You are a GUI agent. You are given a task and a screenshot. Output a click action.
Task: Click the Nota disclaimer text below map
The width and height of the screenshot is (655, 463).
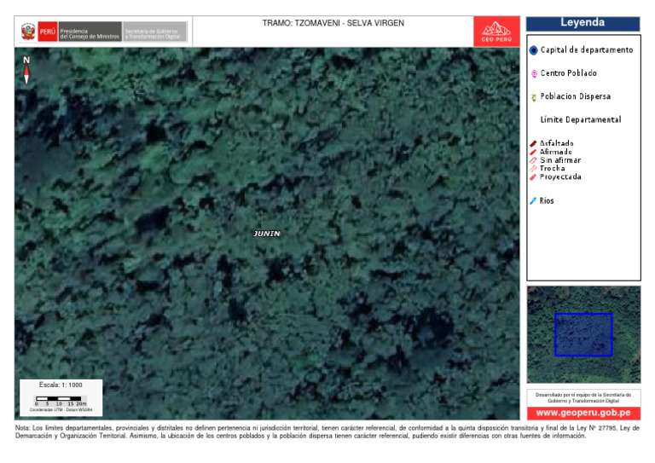point(327,432)
